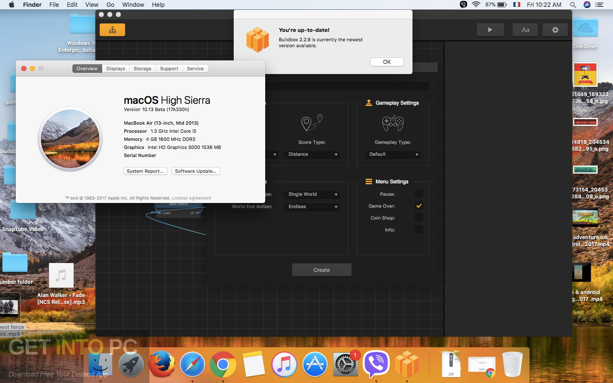
Task: Open Siri from the menu bar
Action: tap(587, 5)
